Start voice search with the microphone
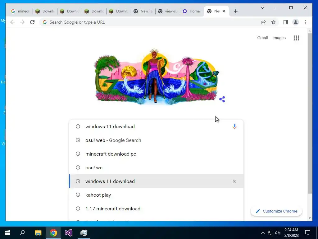 (x=234, y=126)
